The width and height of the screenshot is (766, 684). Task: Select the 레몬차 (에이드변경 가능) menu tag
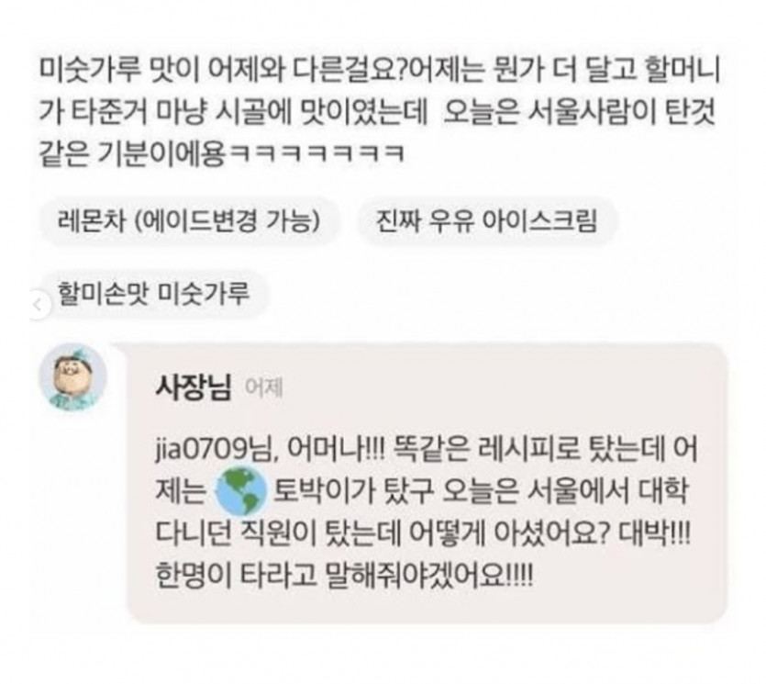click(189, 221)
